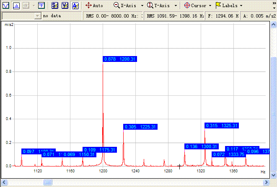
Task: Open the cepstrum view icon
Action: [x=41, y=5]
